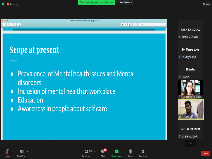Leave the meeting

[205, 153]
